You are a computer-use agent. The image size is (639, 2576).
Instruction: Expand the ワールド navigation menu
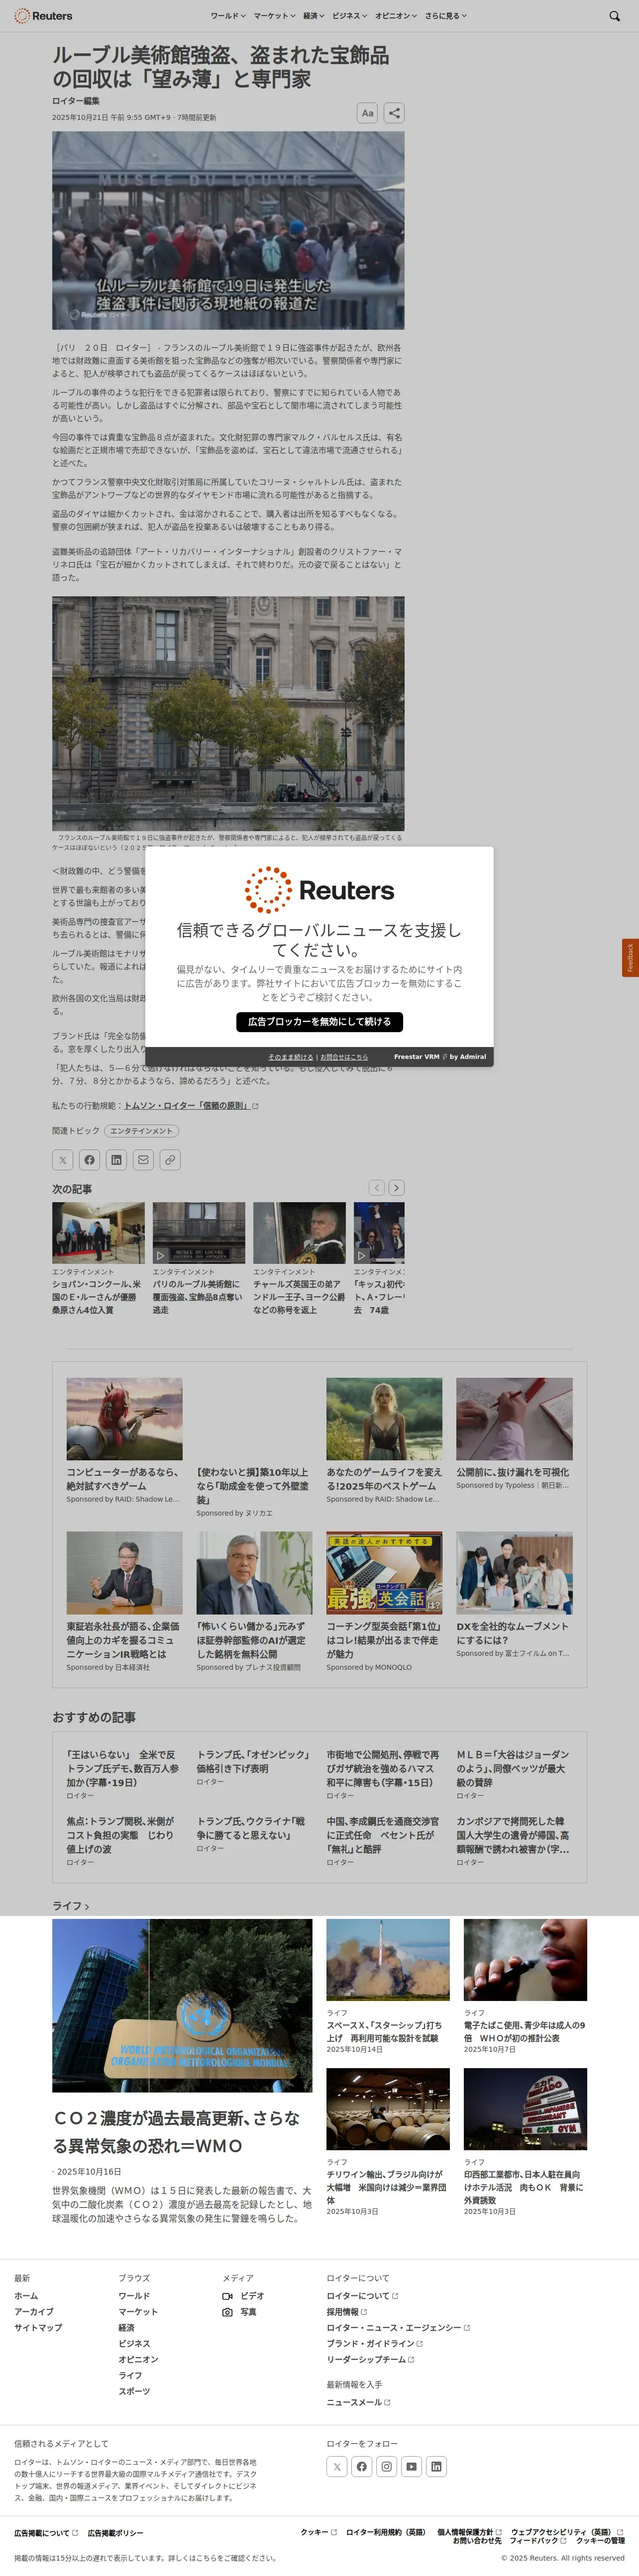point(228,16)
